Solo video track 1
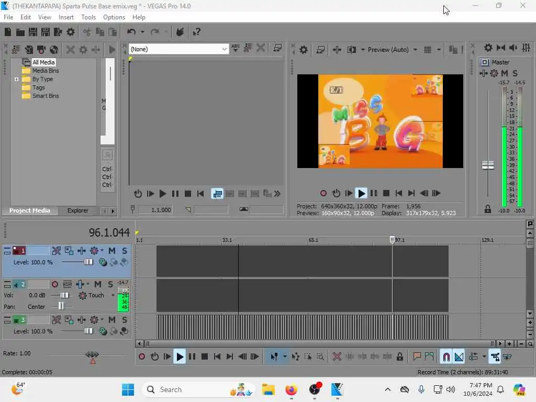Image resolution: width=536 pixels, height=402 pixels. (x=125, y=251)
